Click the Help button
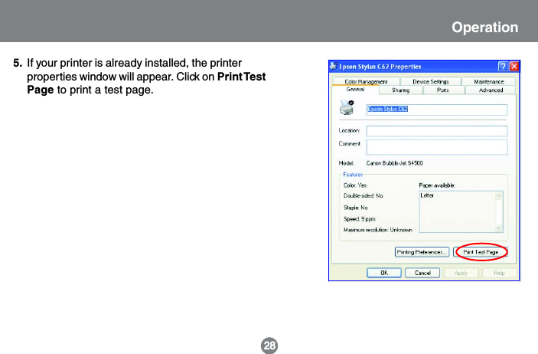 (499, 273)
